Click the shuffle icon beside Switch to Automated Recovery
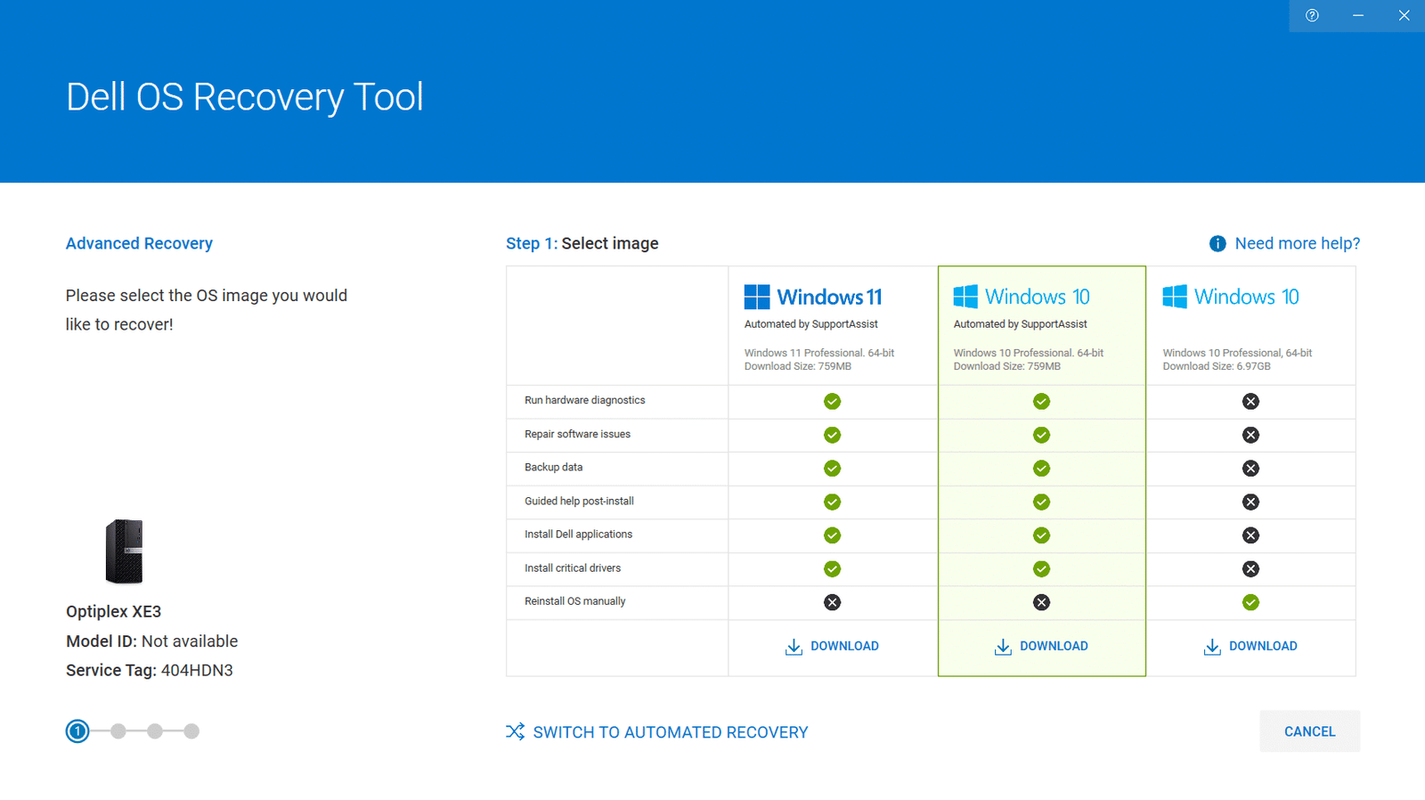The width and height of the screenshot is (1425, 800). [515, 731]
